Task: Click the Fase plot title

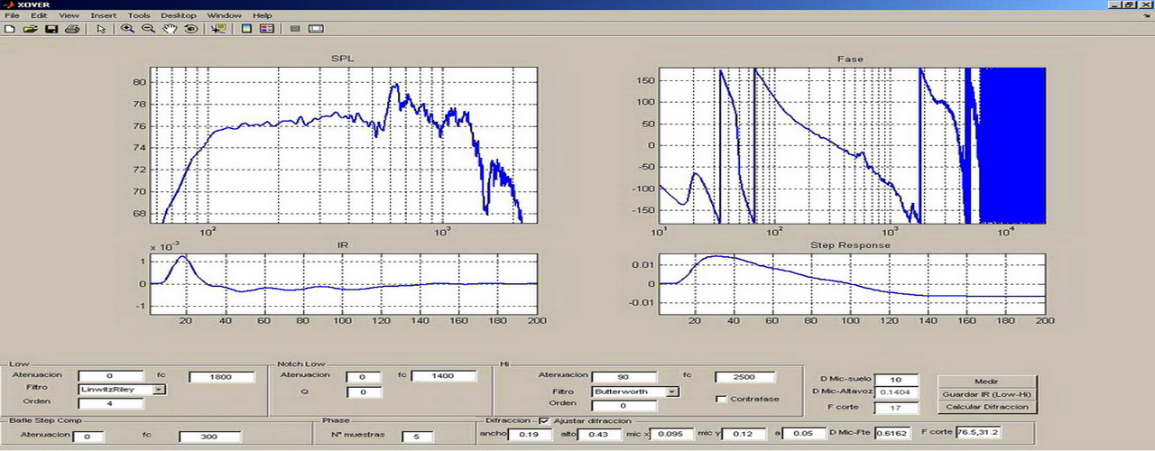Action: 850,60
